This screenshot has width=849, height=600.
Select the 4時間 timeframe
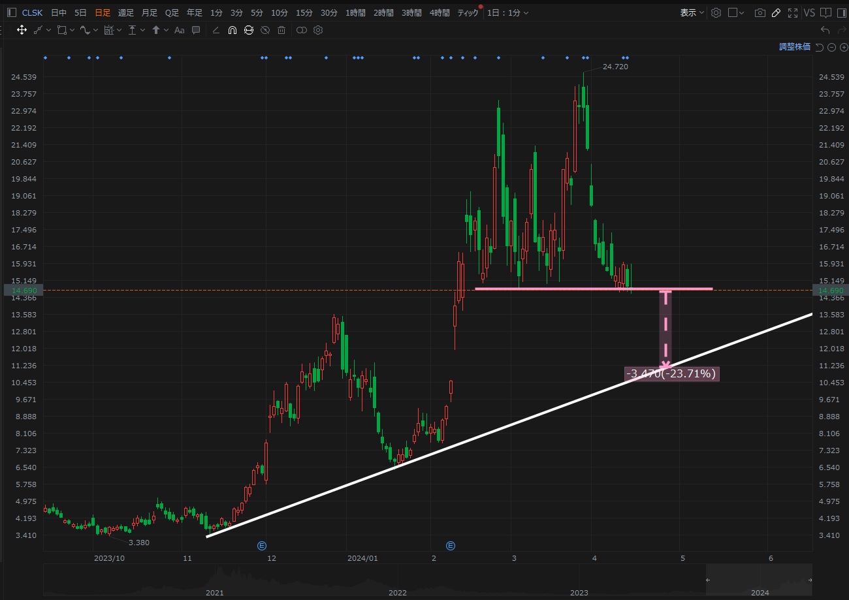pyautogui.click(x=440, y=12)
